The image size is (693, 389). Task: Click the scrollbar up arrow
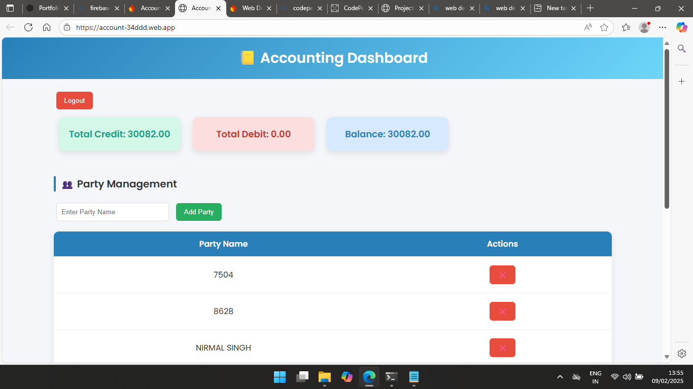667,44
